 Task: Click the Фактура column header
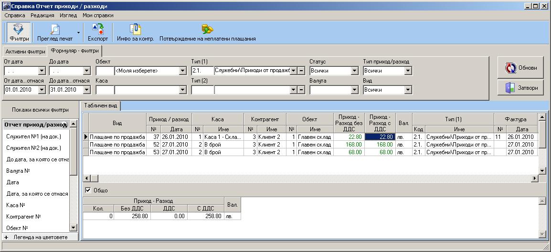(x=516, y=119)
